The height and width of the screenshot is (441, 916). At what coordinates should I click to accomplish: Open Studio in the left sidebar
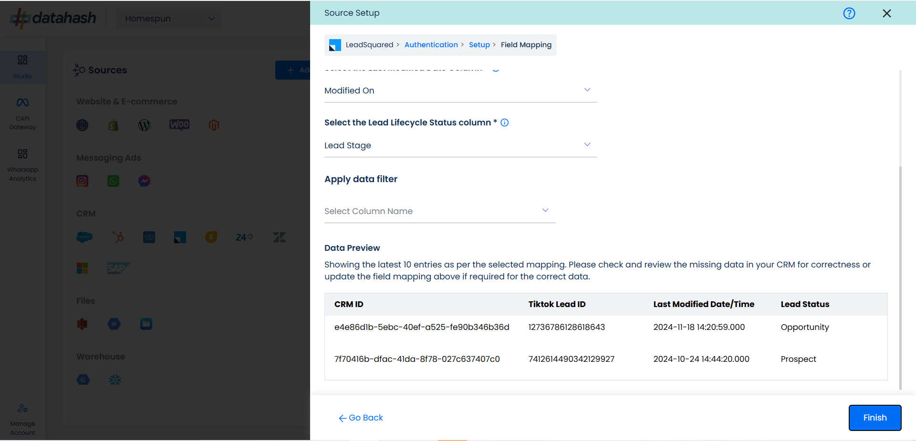point(22,67)
